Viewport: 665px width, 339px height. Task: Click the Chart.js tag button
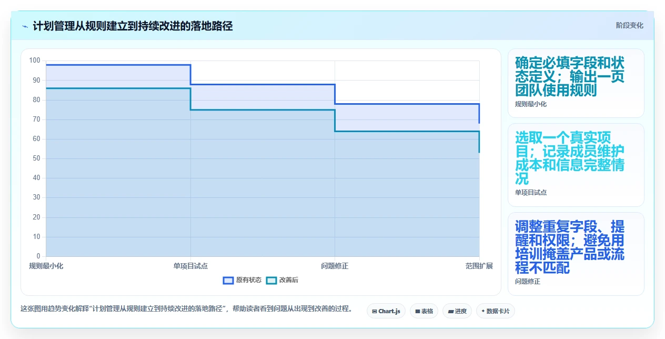pos(386,311)
